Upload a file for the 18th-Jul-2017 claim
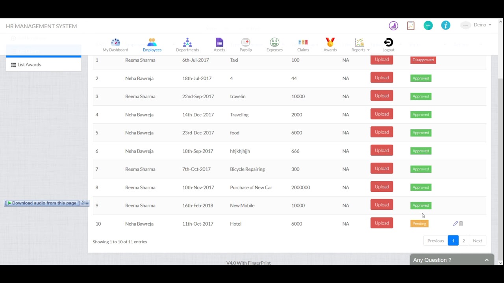This screenshot has width=504, height=283. [382, 77]
